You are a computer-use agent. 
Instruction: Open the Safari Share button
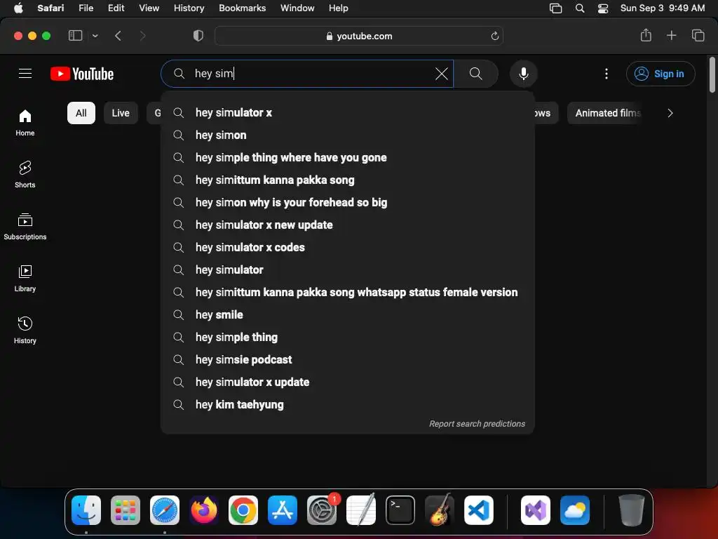point(646,35)
